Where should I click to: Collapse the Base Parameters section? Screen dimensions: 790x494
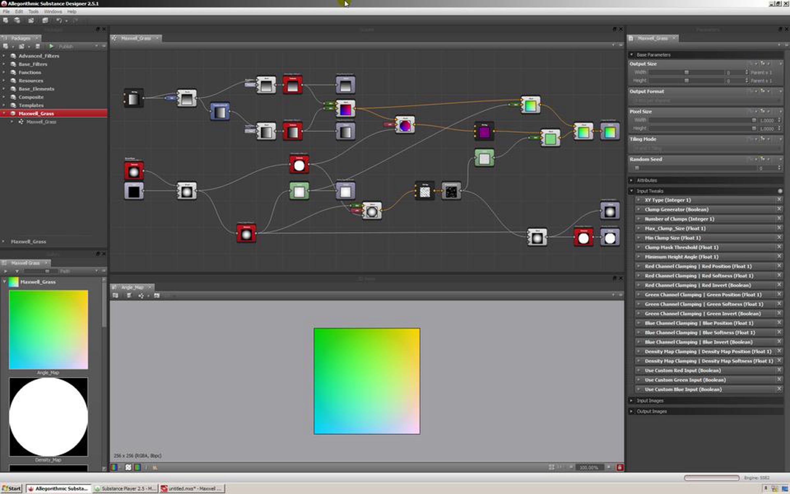pyautogui.click(x=631, y=55)
